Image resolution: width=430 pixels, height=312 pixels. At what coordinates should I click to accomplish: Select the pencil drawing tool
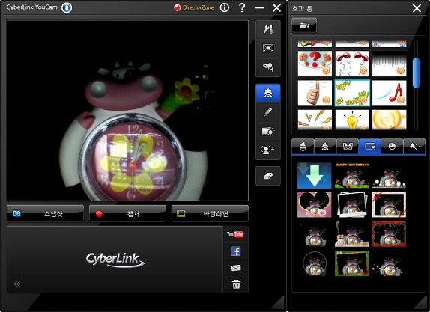(268, 111)
